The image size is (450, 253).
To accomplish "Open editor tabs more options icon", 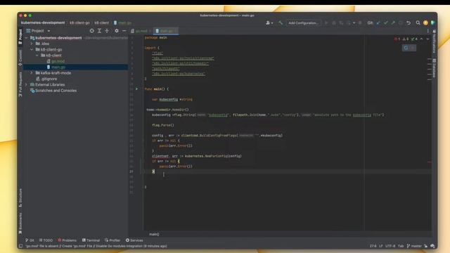I will pos(428,31).
